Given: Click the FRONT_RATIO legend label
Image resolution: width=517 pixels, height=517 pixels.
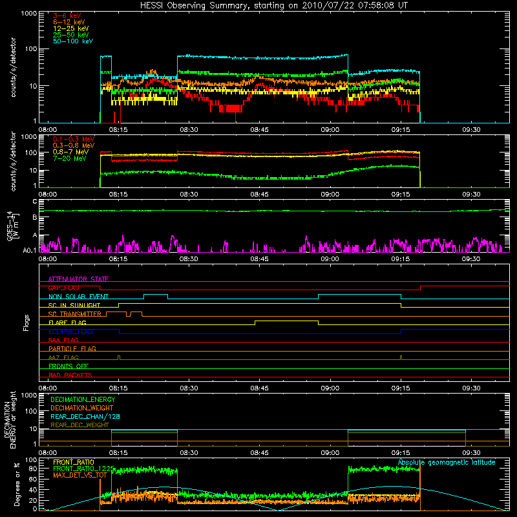Looking at the screenshot, I should point(74,462).
